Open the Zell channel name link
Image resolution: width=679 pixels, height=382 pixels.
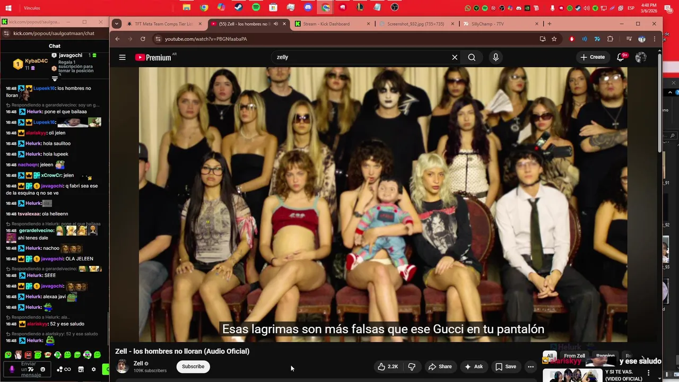138,363
